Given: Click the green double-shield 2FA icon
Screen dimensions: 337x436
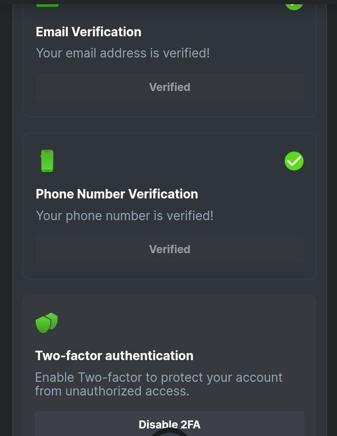Looking at the screenshot, I should (47, 323).
